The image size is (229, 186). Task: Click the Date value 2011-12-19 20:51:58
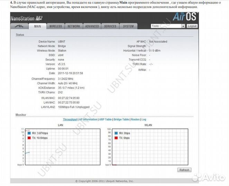(x=70, y=73)
